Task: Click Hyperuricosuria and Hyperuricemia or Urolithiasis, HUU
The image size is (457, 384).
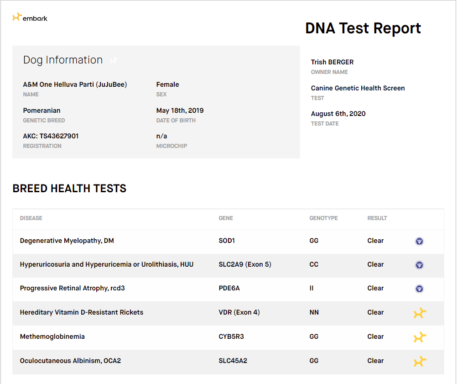Action: (x=107, y=264)
